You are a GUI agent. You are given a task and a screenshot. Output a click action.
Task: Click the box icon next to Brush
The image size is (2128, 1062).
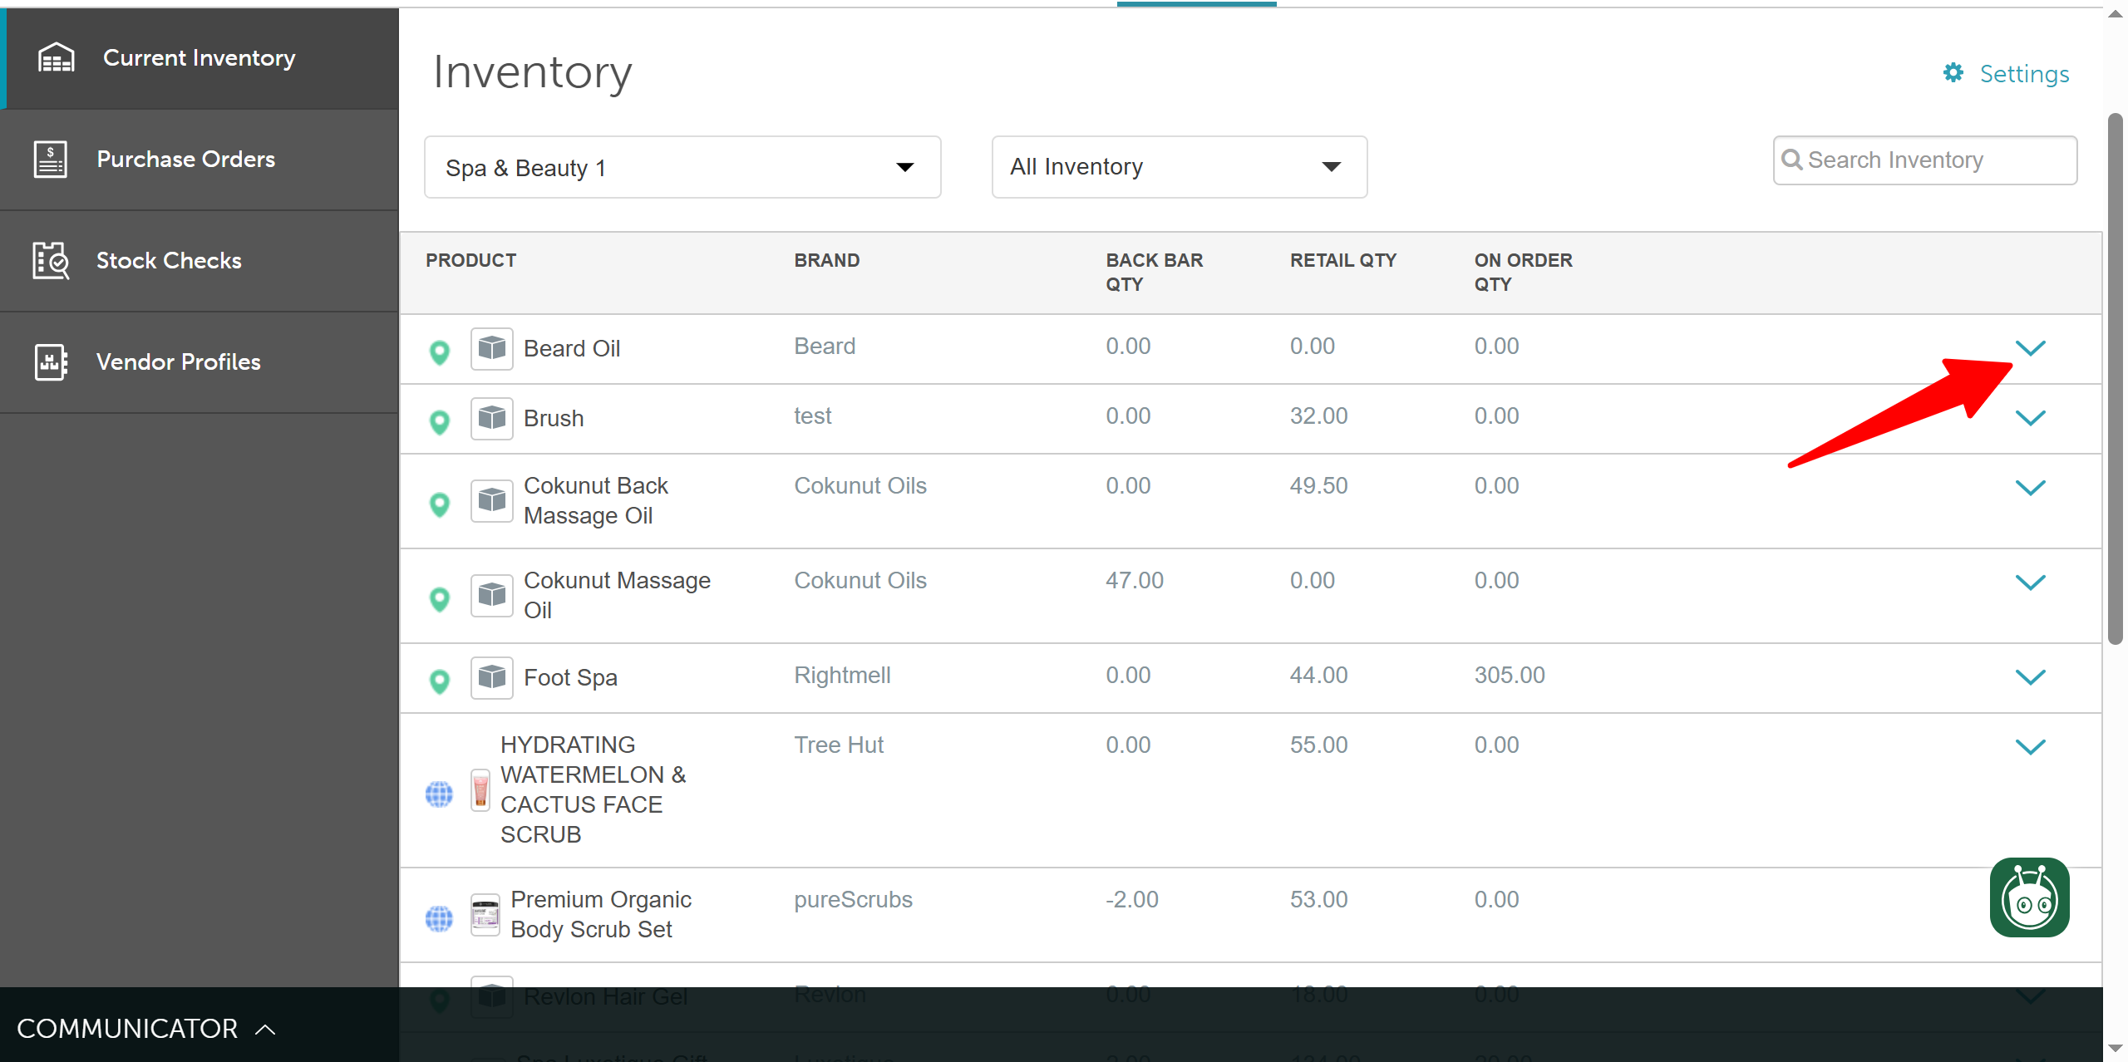pyautogui.click(x=491, y=418)
